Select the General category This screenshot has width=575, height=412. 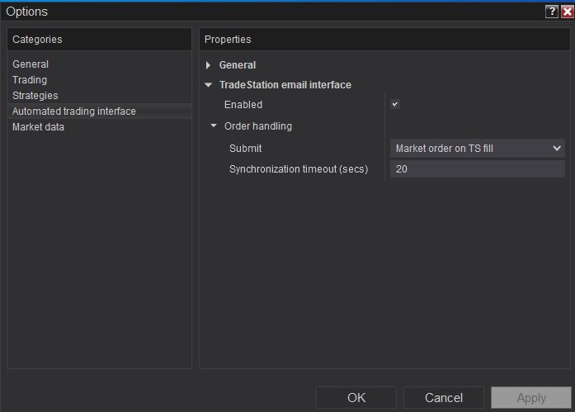(x=31, y=64)
